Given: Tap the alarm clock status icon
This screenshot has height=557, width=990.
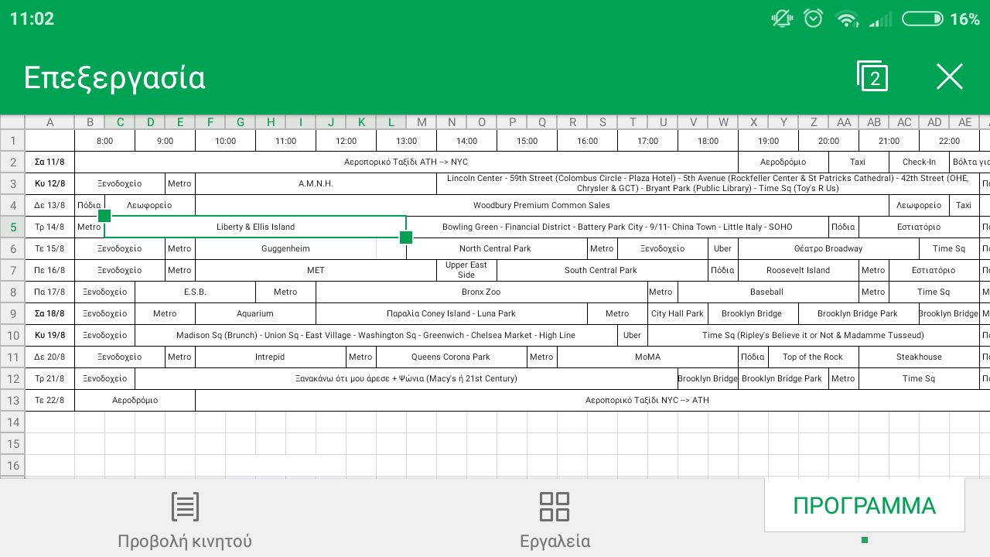Looking at the screenshot, I should point(813,19).
